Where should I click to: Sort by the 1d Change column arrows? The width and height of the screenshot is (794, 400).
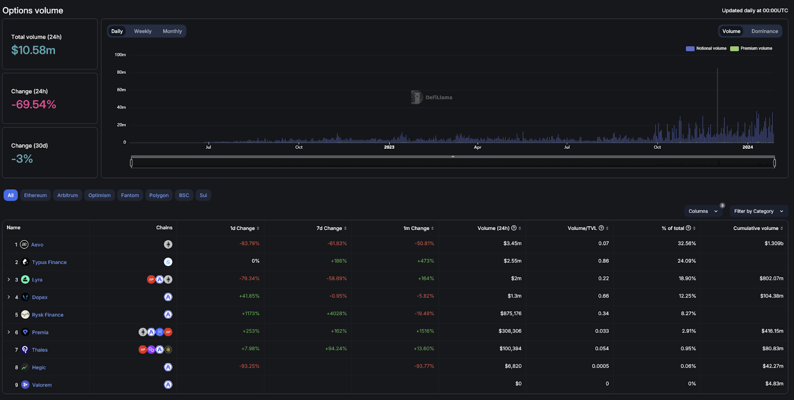[x=258, y=229]
